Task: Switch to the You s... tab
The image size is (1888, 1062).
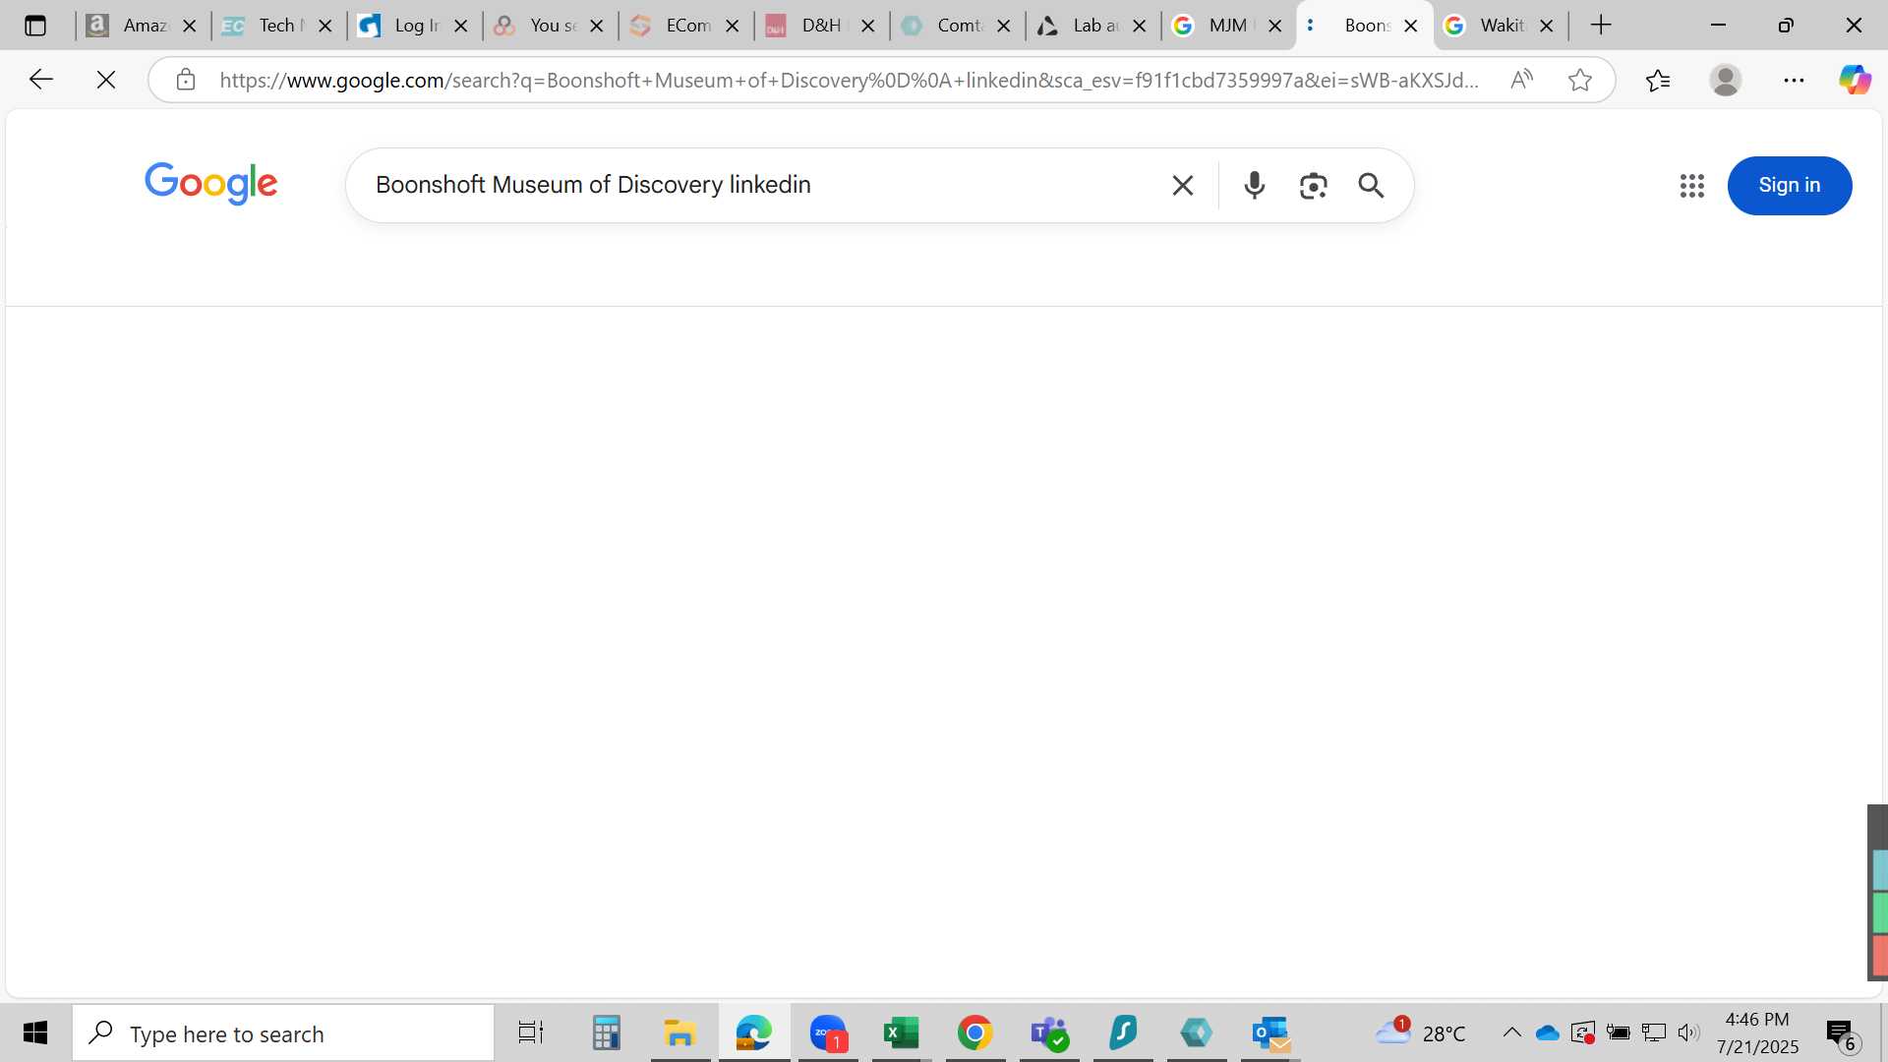Action: [x=550, y=26]
